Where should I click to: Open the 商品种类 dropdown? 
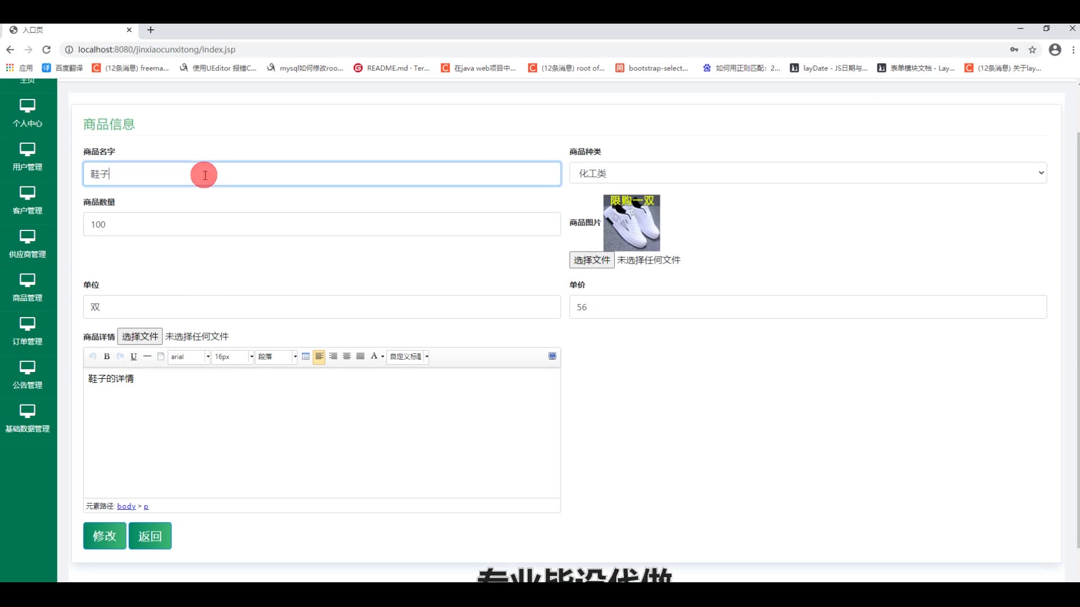click(x=808, y=173)
